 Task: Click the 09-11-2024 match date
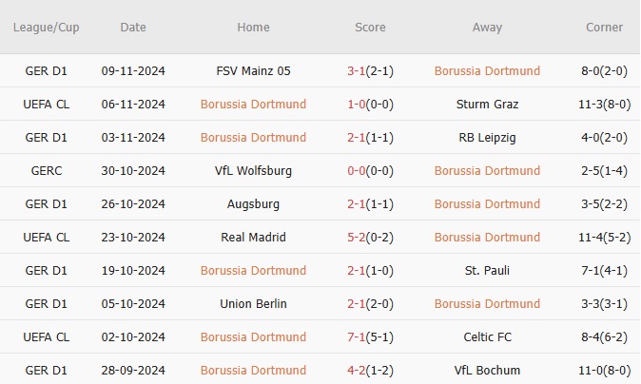tap(133, 70)
